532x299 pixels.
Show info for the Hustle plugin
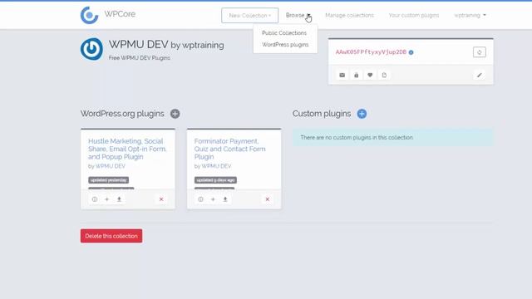[95, 199]
